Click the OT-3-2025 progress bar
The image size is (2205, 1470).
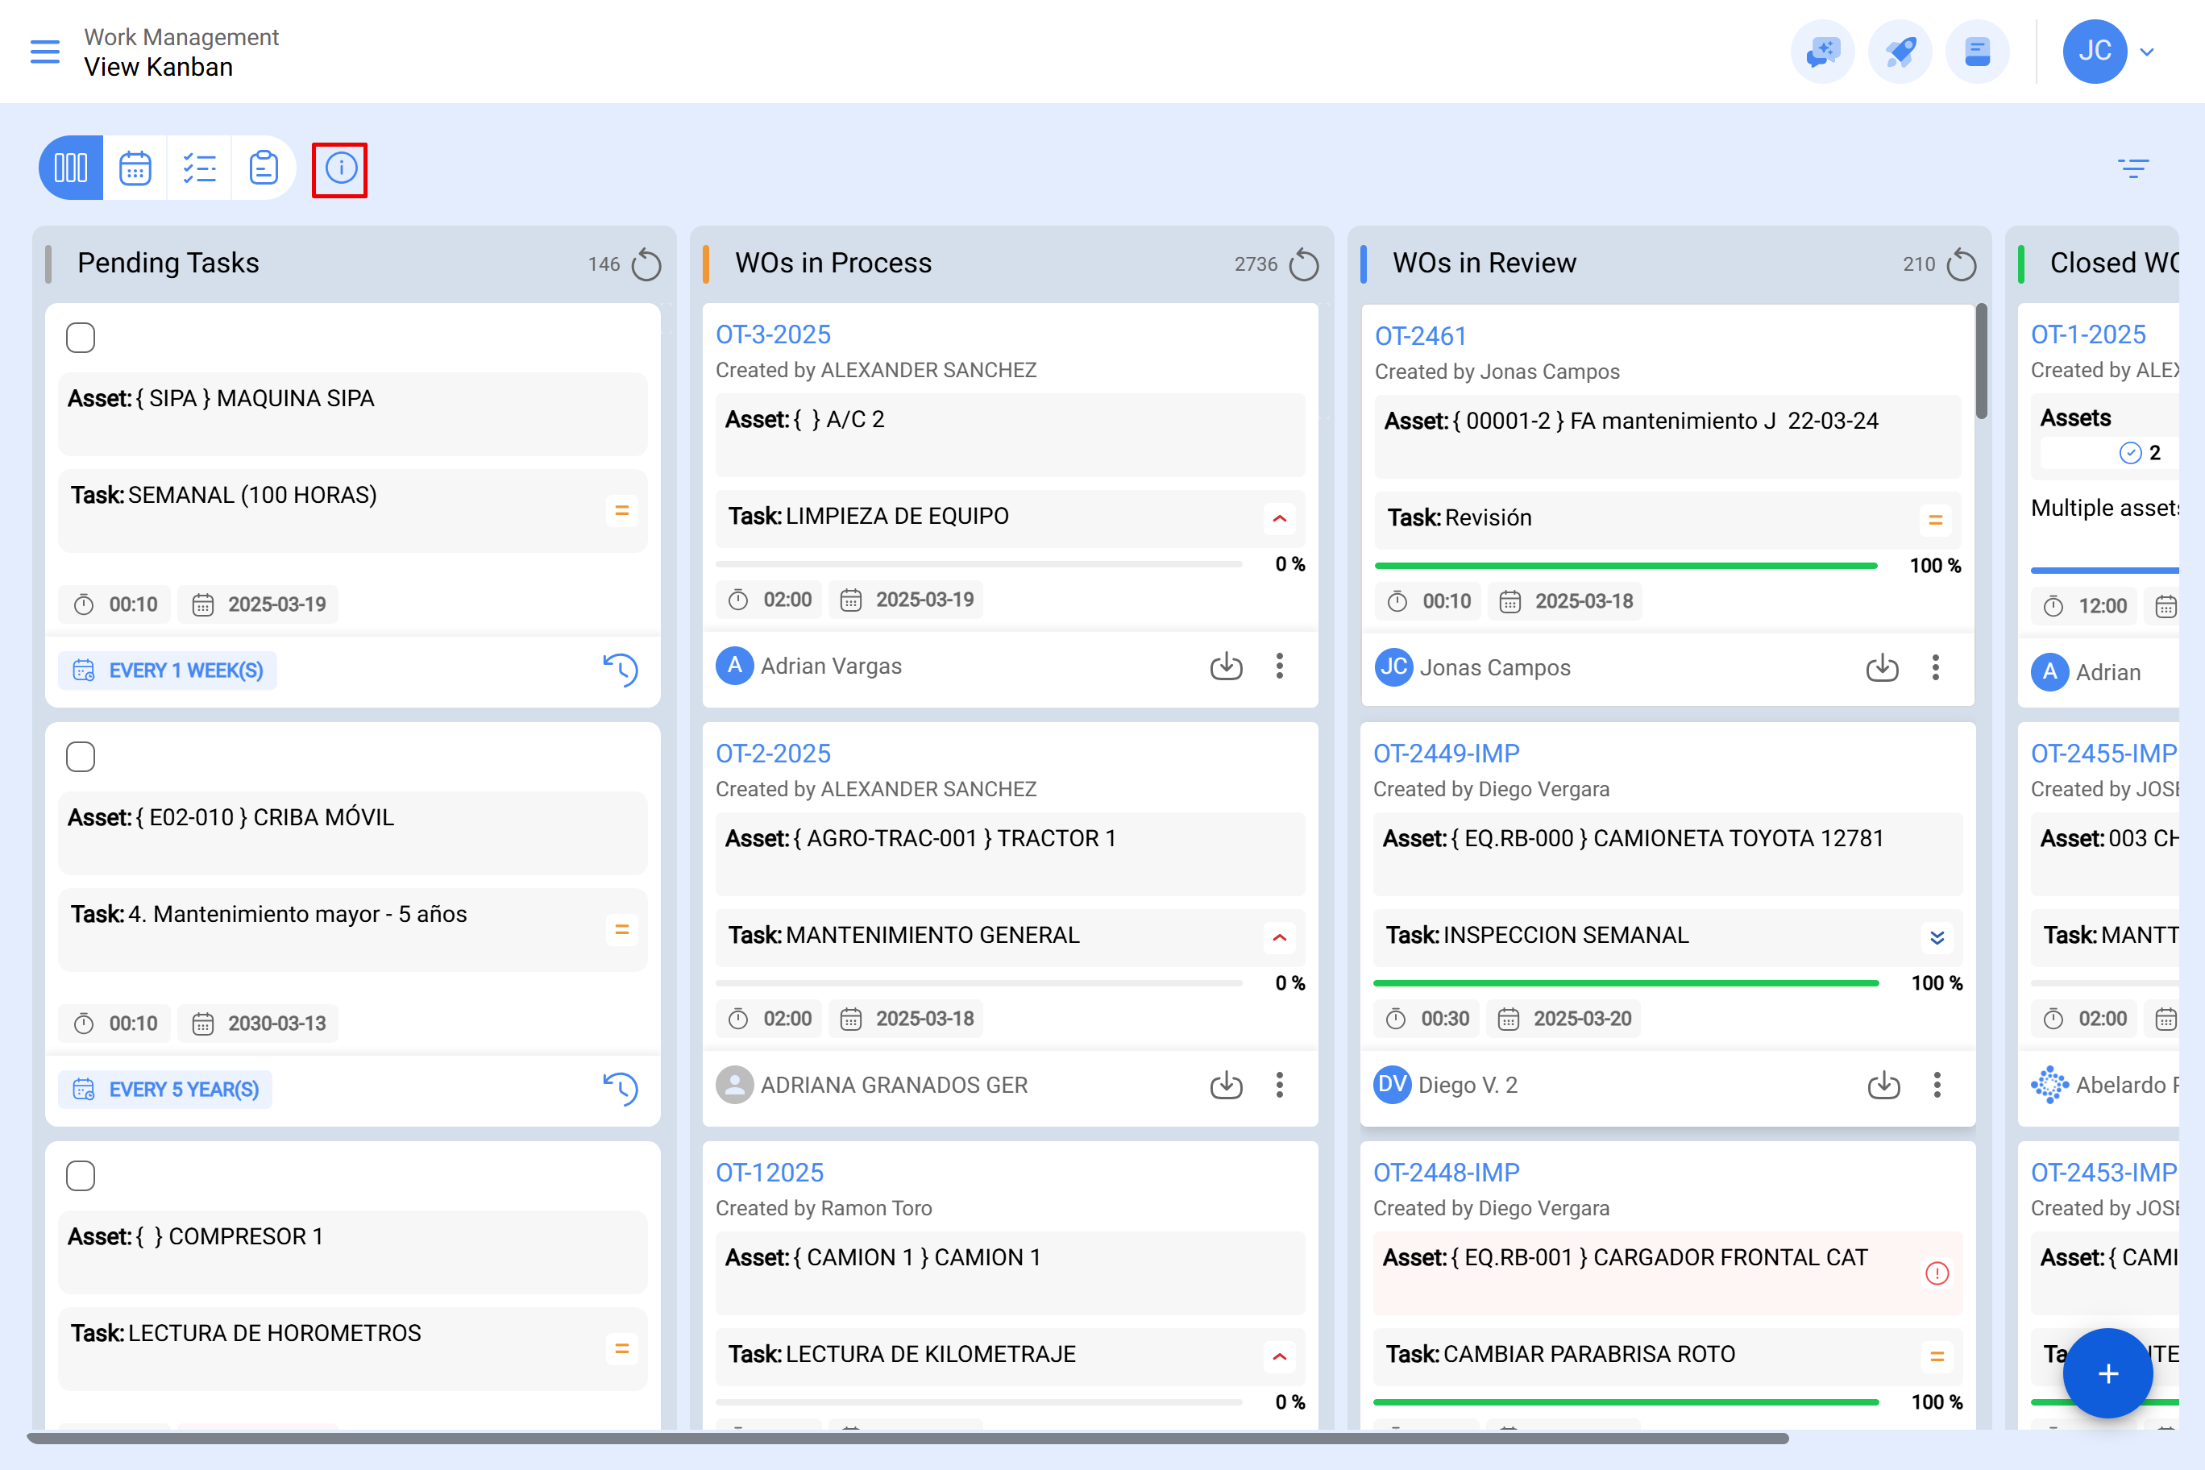click(x=980, y=564)
